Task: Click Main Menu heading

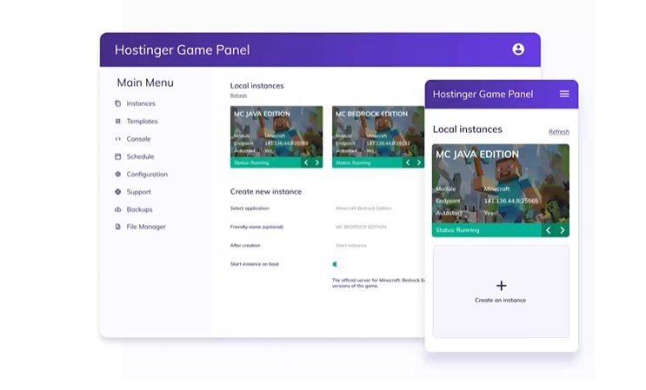Action: (x=145, y=83)
